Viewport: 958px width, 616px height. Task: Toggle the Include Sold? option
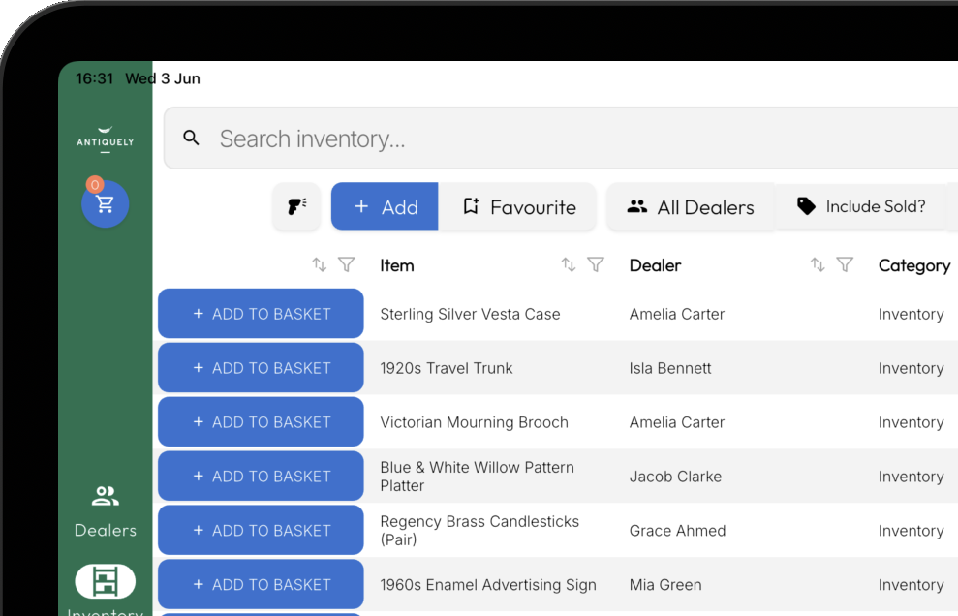click(x=861, y=206)
